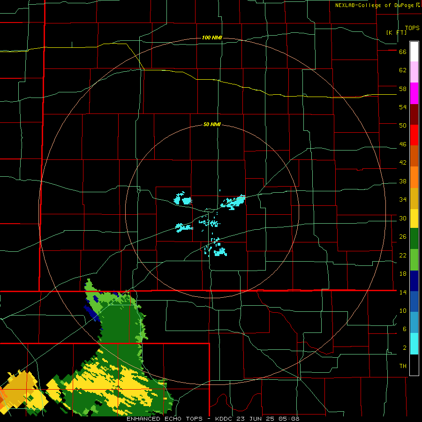Image resolution: width=422 pixels, height=422 pixels.
Task: Click the legend value '34'
Action: 403,200
